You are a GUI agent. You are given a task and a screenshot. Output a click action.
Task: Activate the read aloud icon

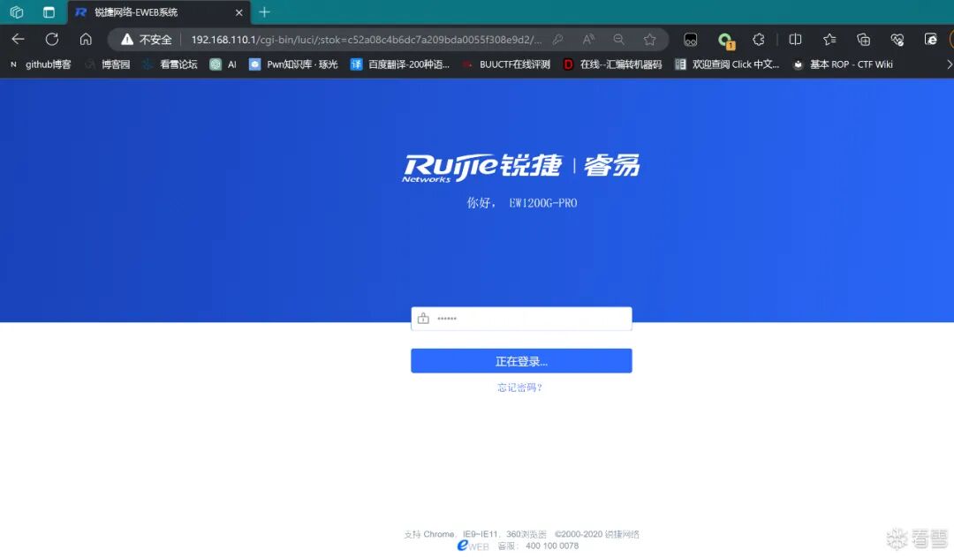click(588, 40)
